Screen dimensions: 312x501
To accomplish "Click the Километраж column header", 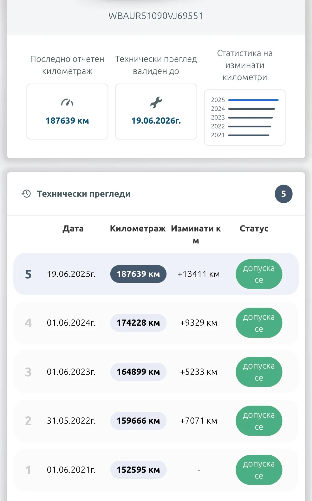I will pyautogui.click(x=138, y=229).
